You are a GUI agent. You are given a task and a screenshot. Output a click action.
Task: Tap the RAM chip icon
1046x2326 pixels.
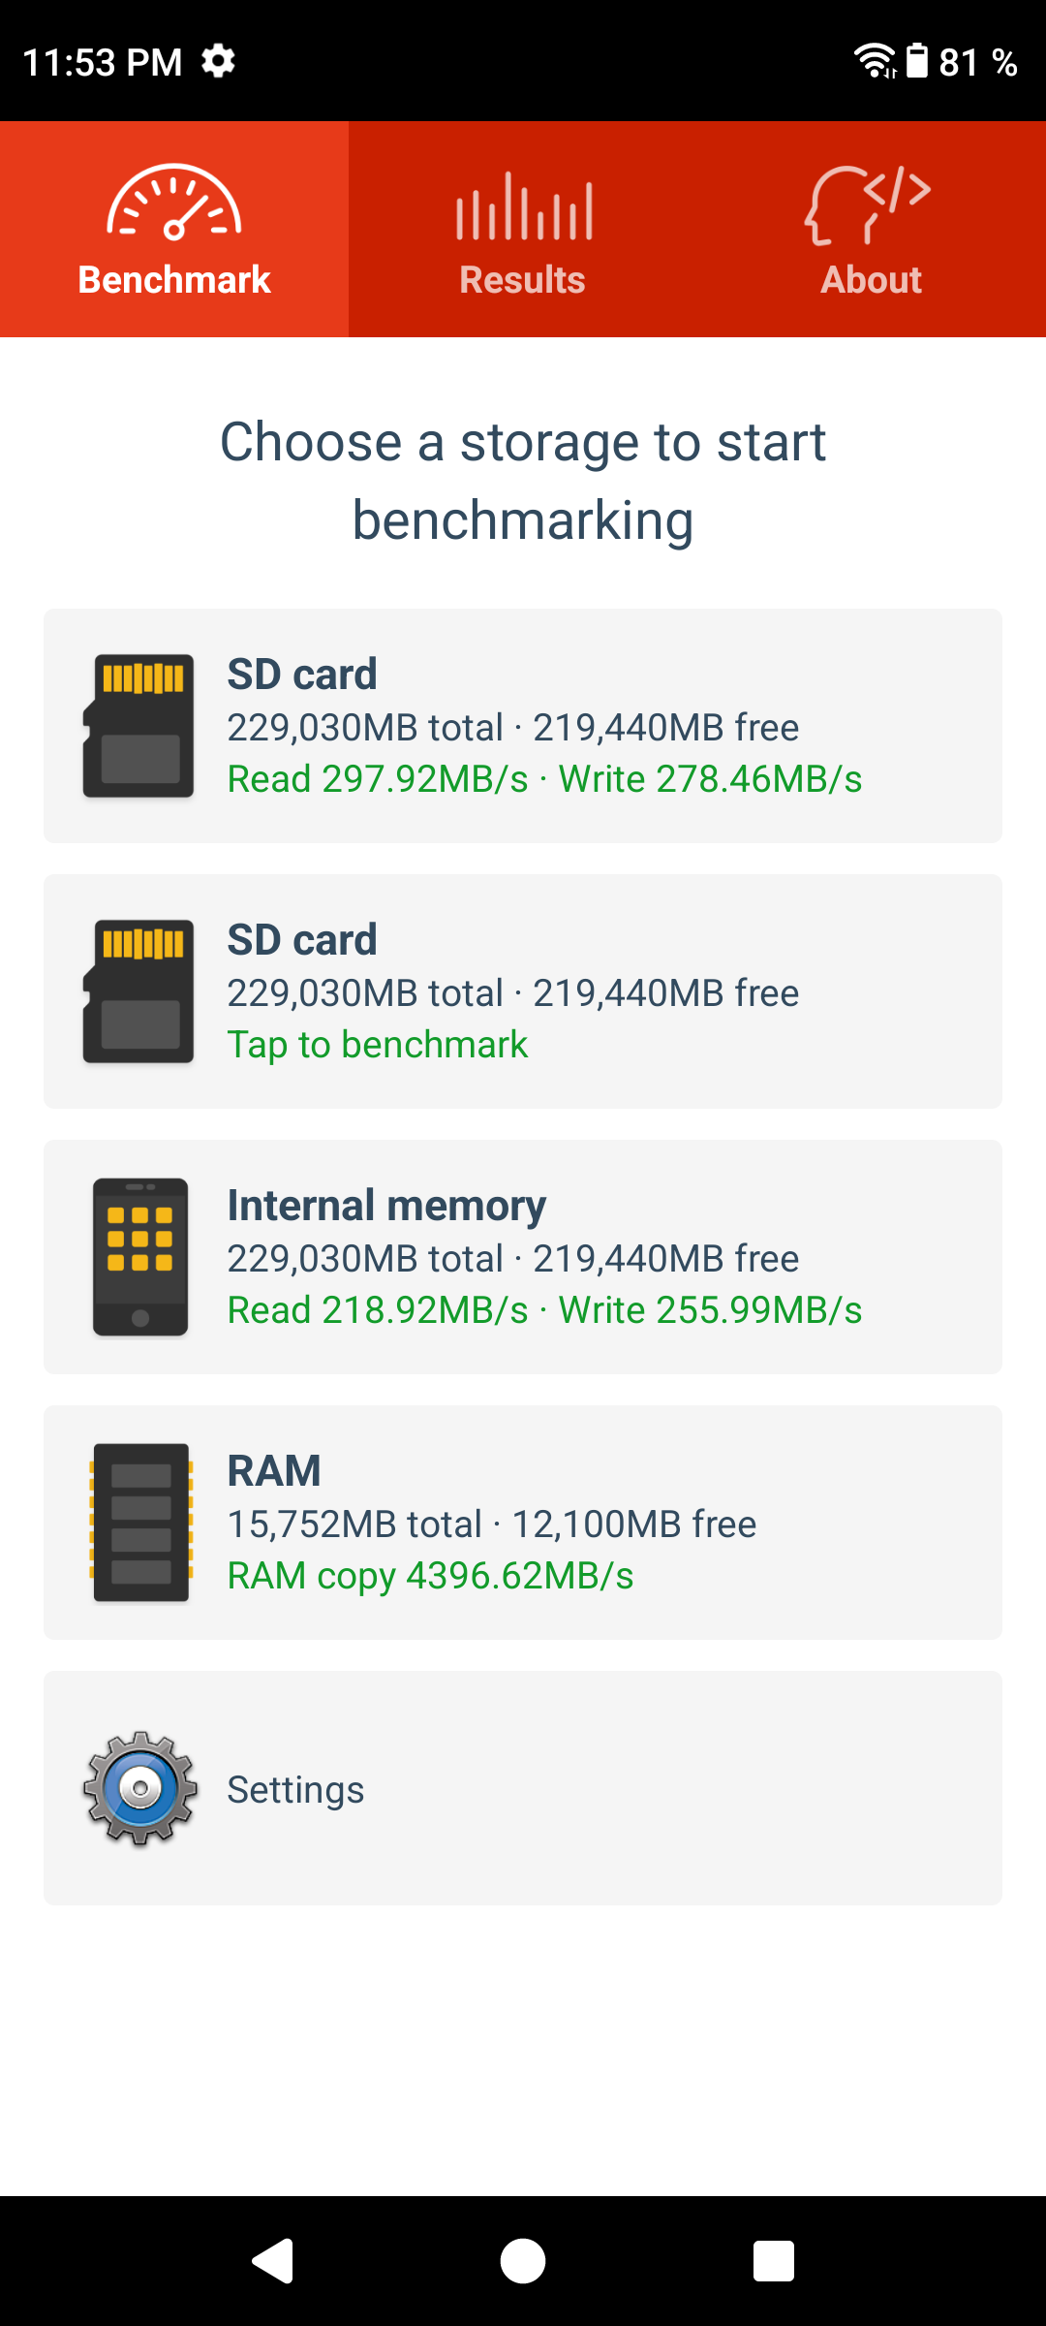(139, 1523)
